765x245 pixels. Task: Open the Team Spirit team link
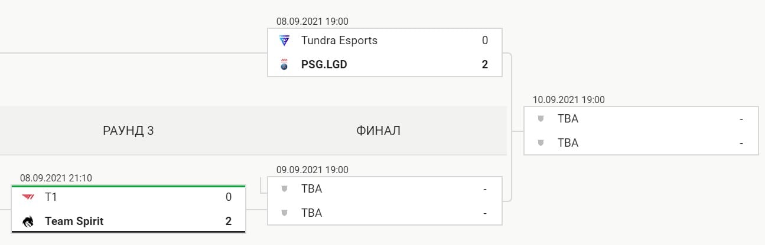coord(74,221)
